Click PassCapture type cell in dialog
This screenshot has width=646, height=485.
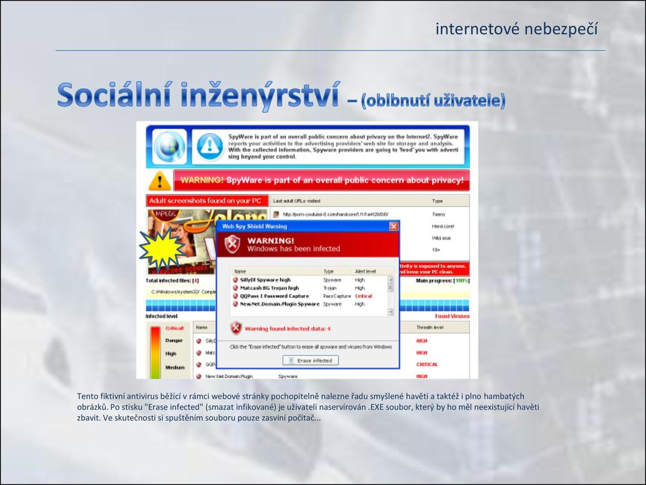click(336, 296)
